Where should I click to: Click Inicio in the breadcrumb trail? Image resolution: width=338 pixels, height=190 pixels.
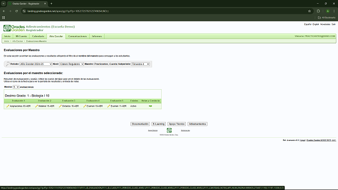click(x=6, y=41)
